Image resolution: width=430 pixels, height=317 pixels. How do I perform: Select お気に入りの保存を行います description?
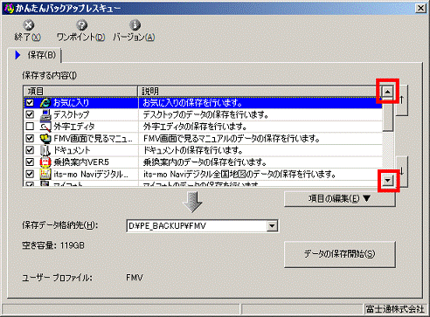click(x=192, y=103)
